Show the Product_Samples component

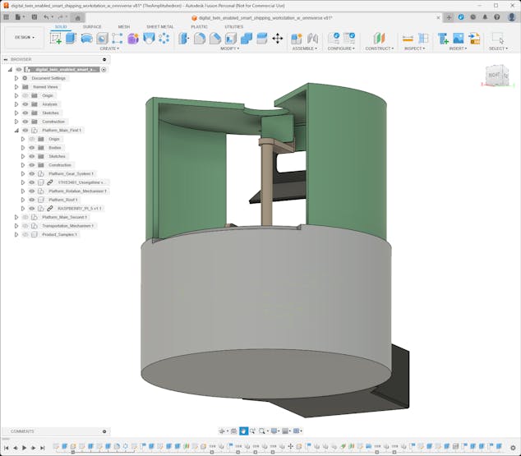point(25,234)
